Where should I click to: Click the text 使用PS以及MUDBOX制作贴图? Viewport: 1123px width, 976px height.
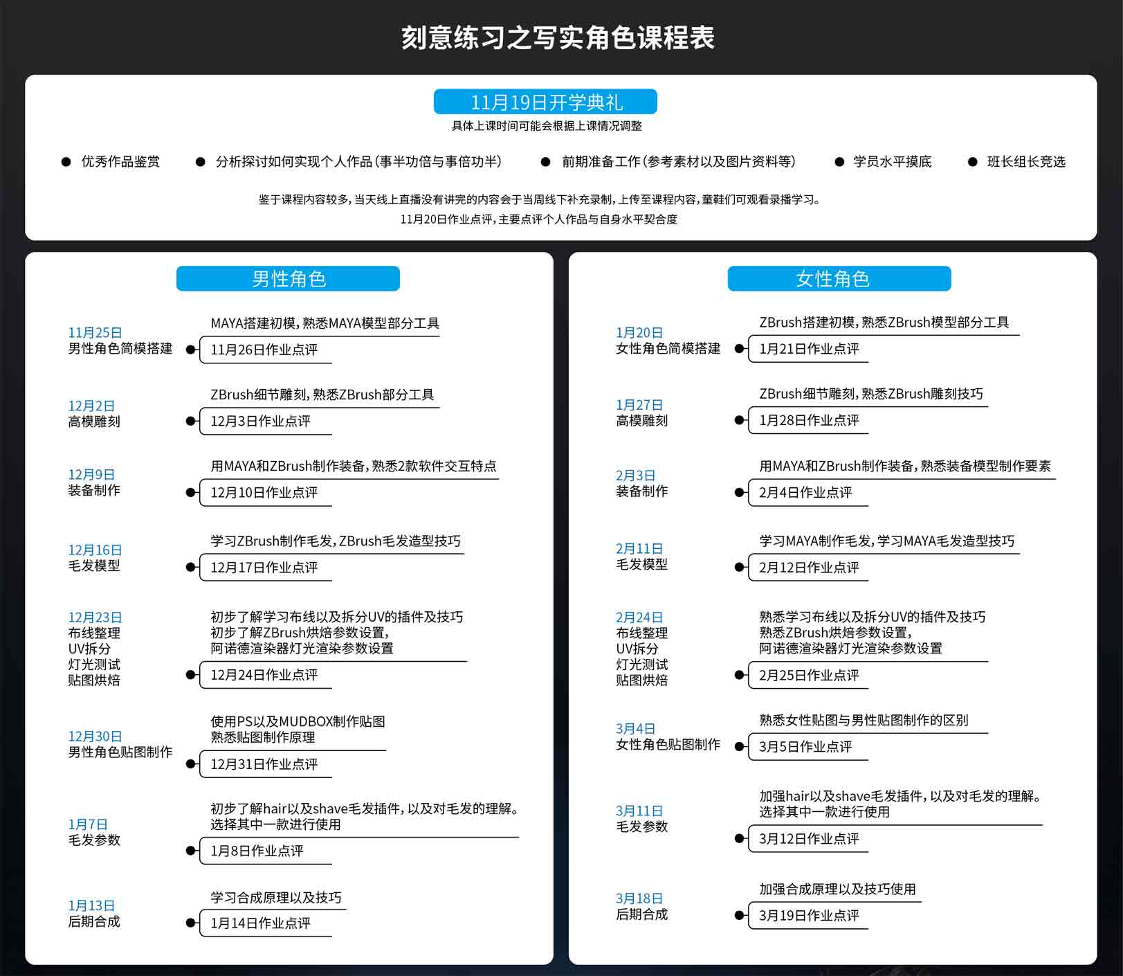coord(298,721)
